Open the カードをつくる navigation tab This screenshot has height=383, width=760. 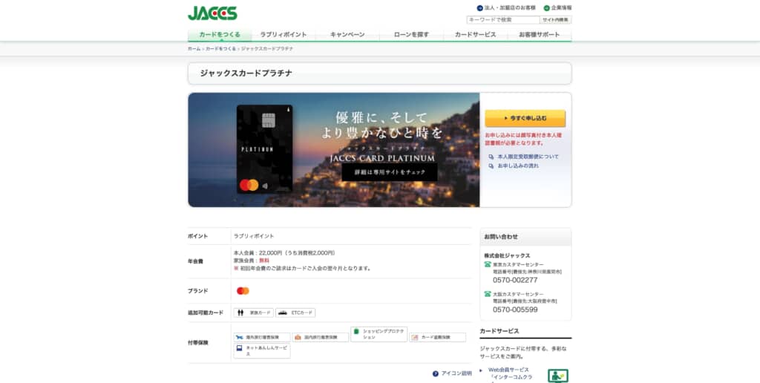pyautogui.click(x=220, y=35)
